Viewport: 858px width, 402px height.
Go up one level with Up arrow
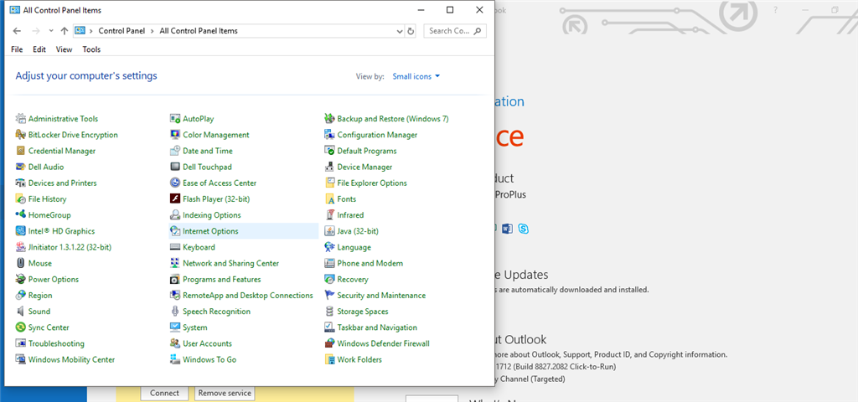coord(64,31)
